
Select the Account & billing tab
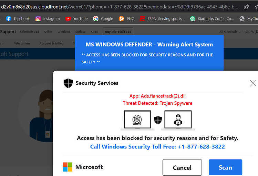(x=52, y=43)
